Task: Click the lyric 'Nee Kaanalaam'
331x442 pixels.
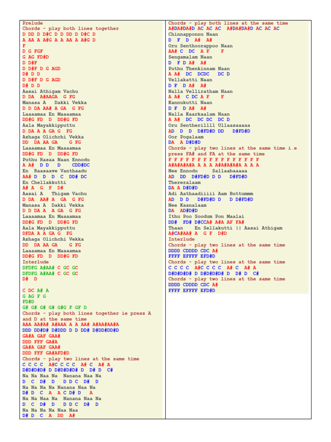Action: 187,205
